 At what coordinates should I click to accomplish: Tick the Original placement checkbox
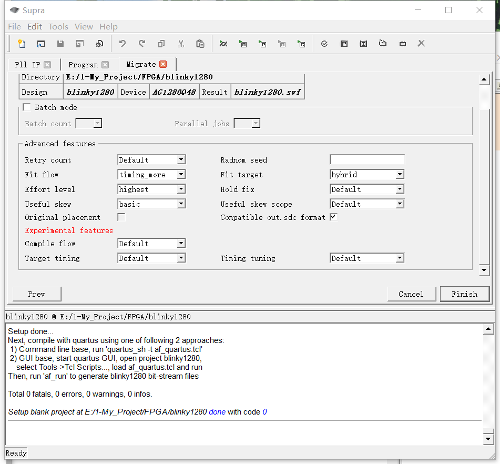pos(121,217)
